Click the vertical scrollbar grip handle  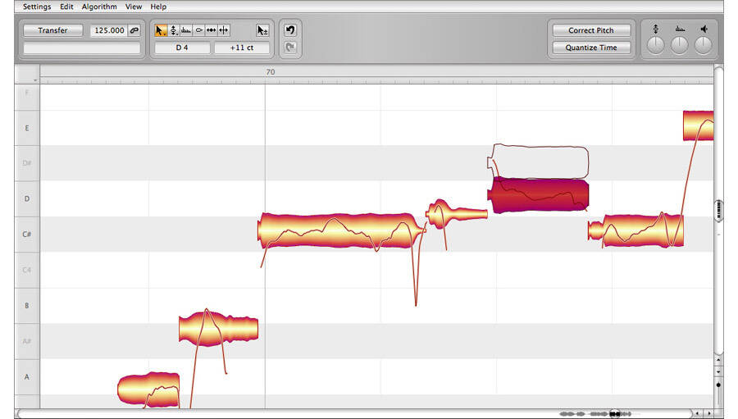coord(718,210)
